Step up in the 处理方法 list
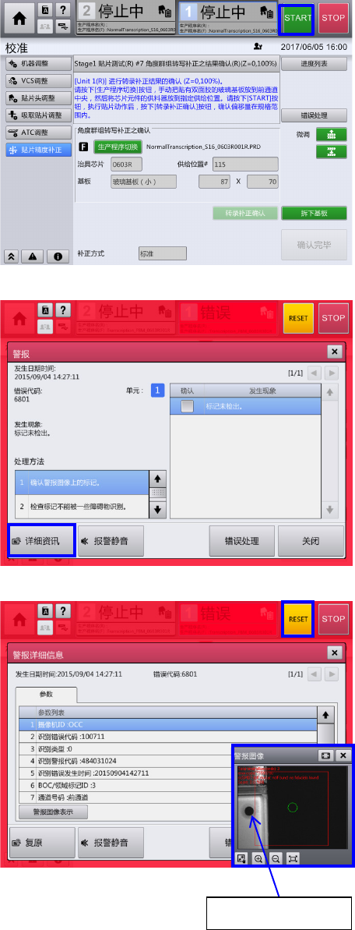Image resolution: width=355 pixels, height=930 pixels. pyautogui.click(x=158, y=479)
